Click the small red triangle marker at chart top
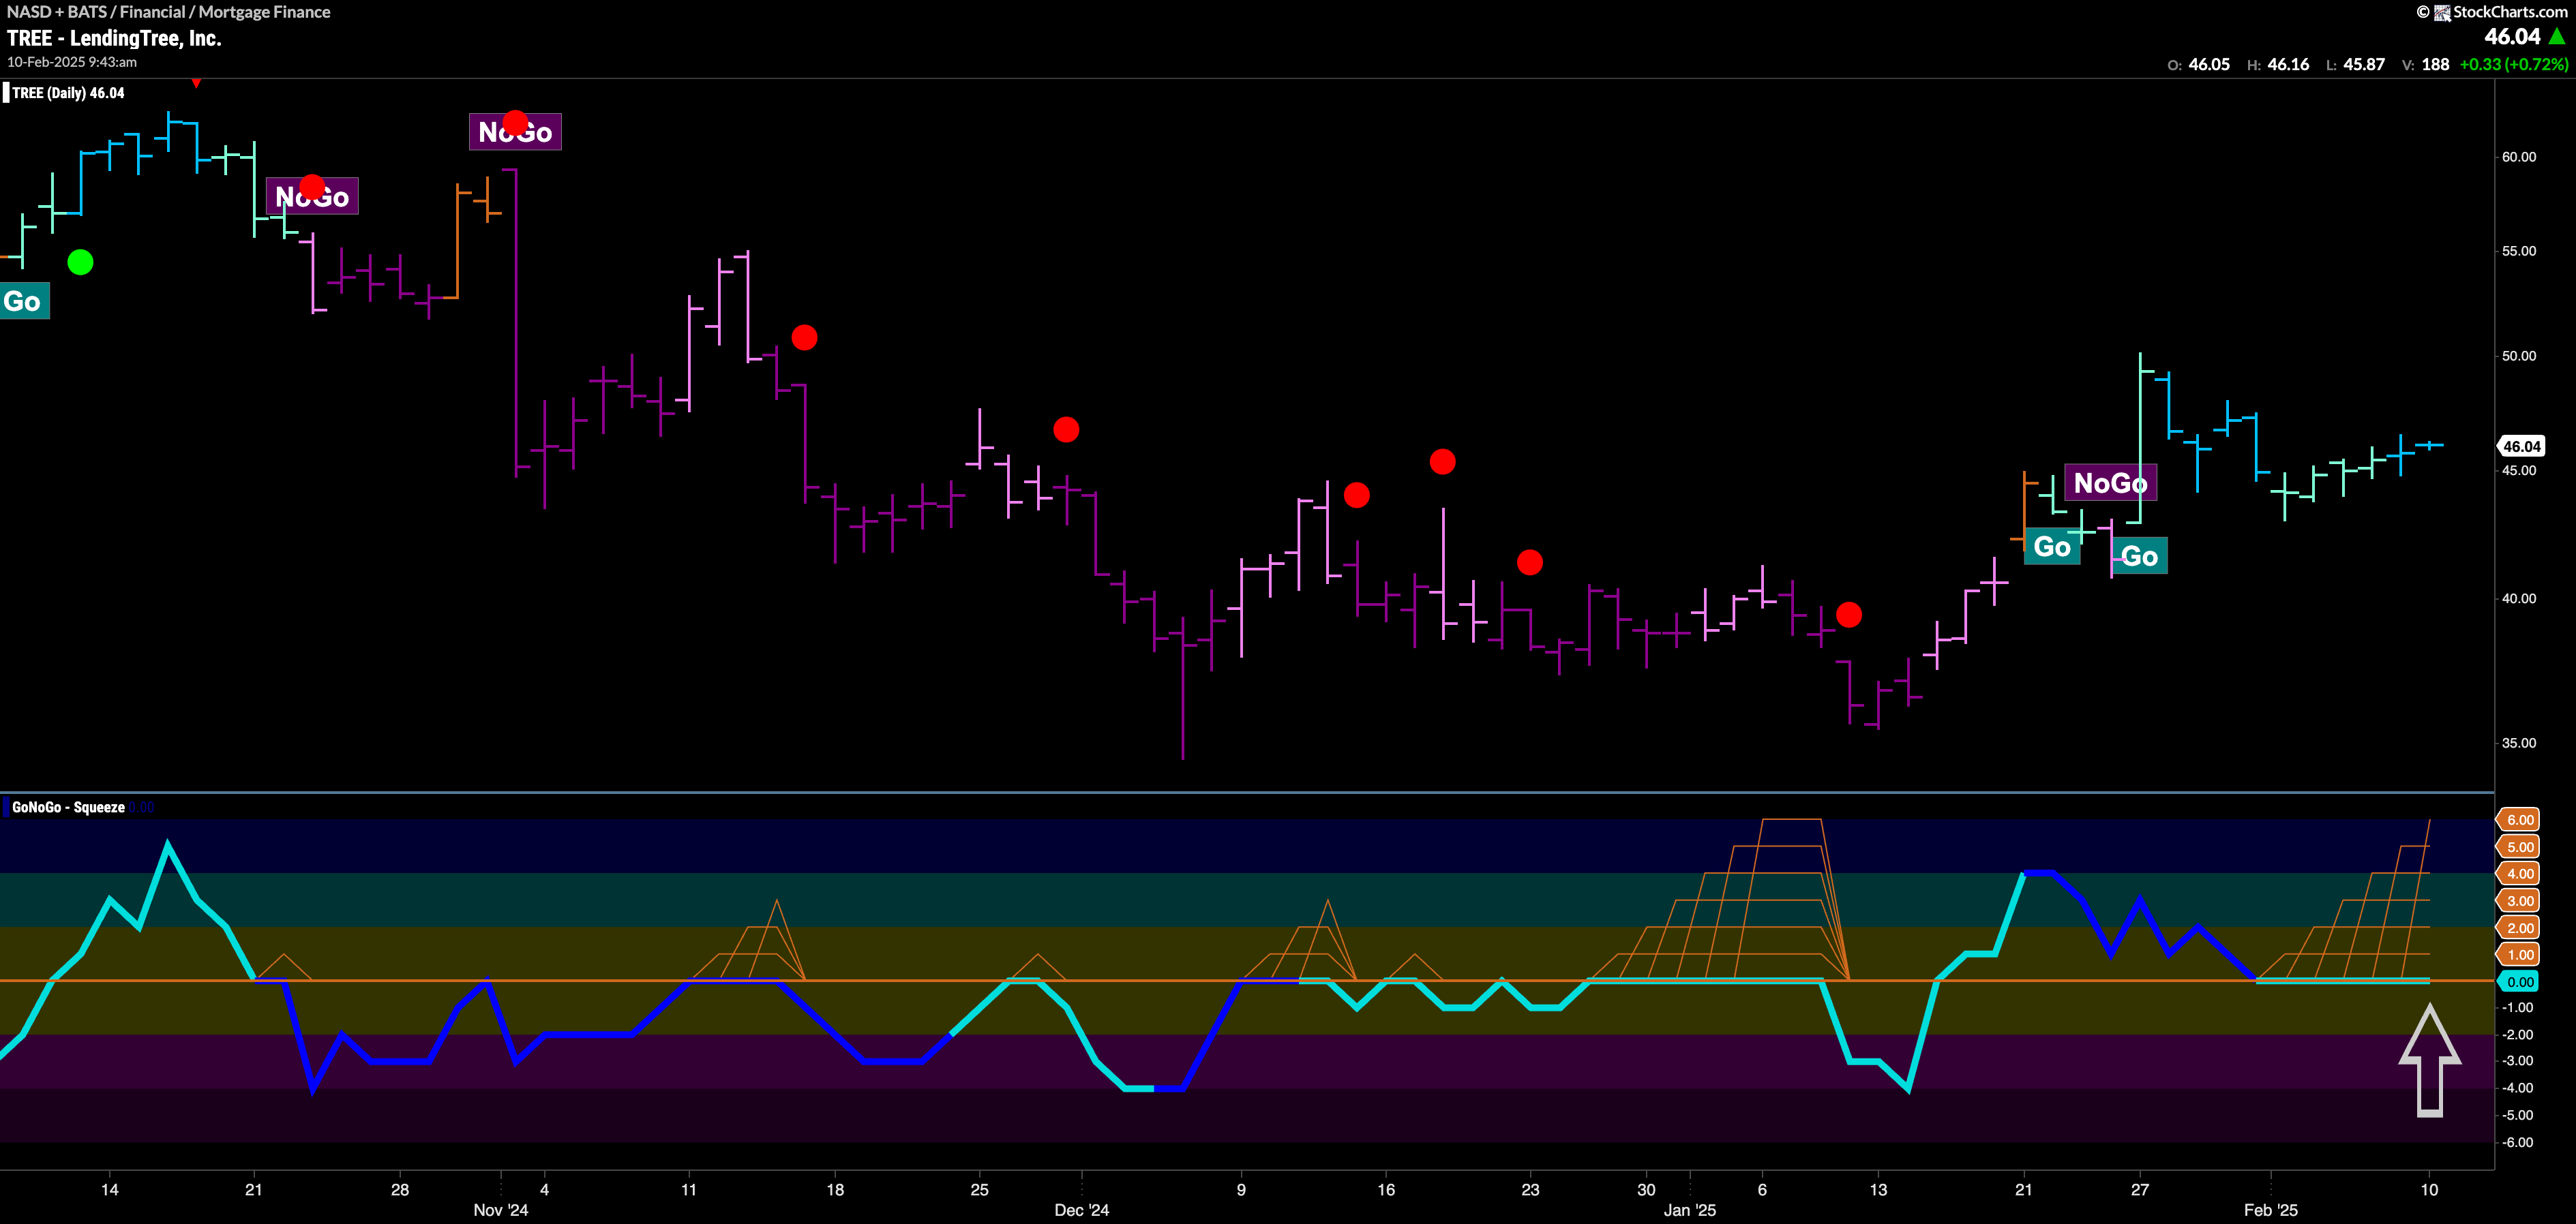 tap(196, 84)
